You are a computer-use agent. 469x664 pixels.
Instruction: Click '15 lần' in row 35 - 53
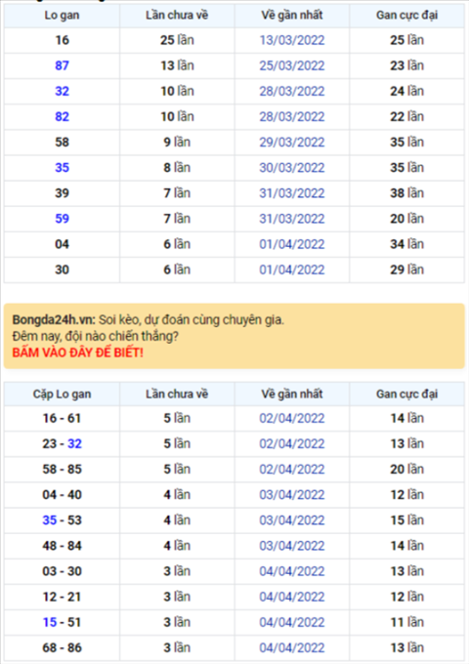406,520
